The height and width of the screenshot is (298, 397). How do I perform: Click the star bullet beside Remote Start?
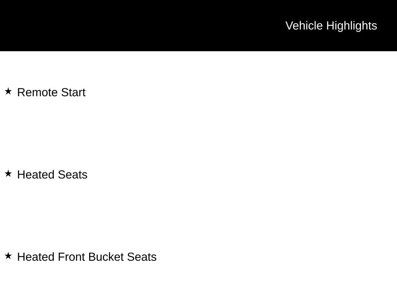(x=8, y=91)
